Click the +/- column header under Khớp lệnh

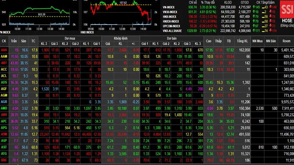[133, 44]
